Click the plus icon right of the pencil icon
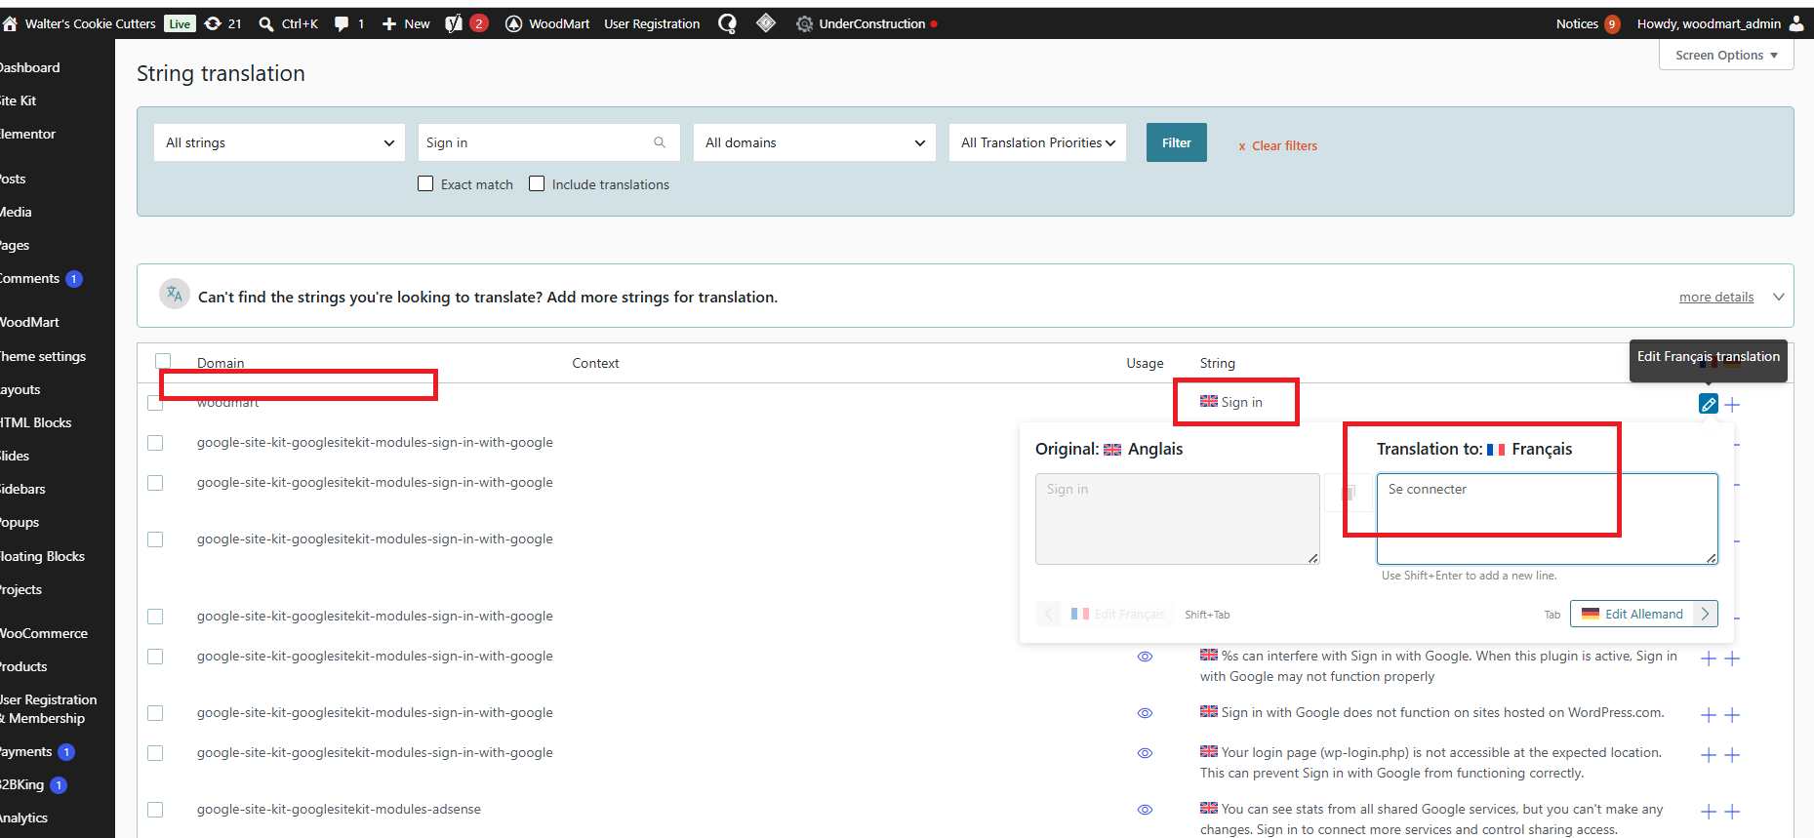The height and width of the screenshot is (838, 1814). [1732, 404]
